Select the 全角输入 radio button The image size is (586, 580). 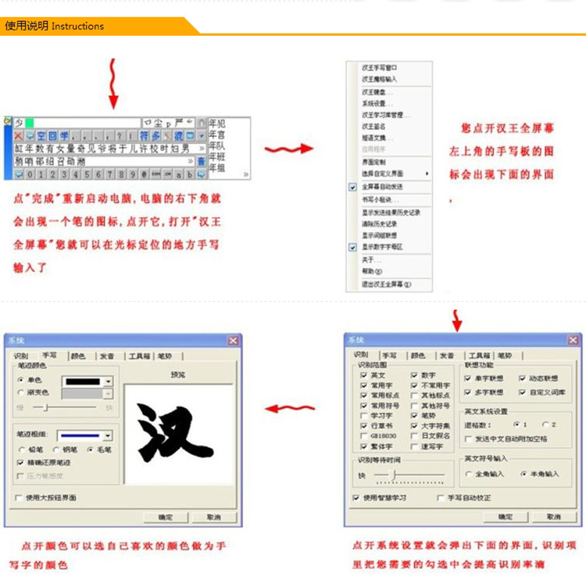[x=468, y=474]
